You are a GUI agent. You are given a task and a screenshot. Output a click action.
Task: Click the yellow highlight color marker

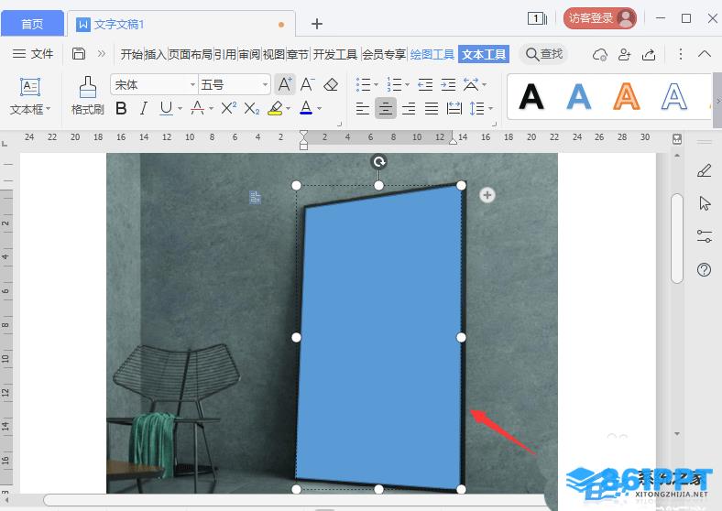[276, 109]
